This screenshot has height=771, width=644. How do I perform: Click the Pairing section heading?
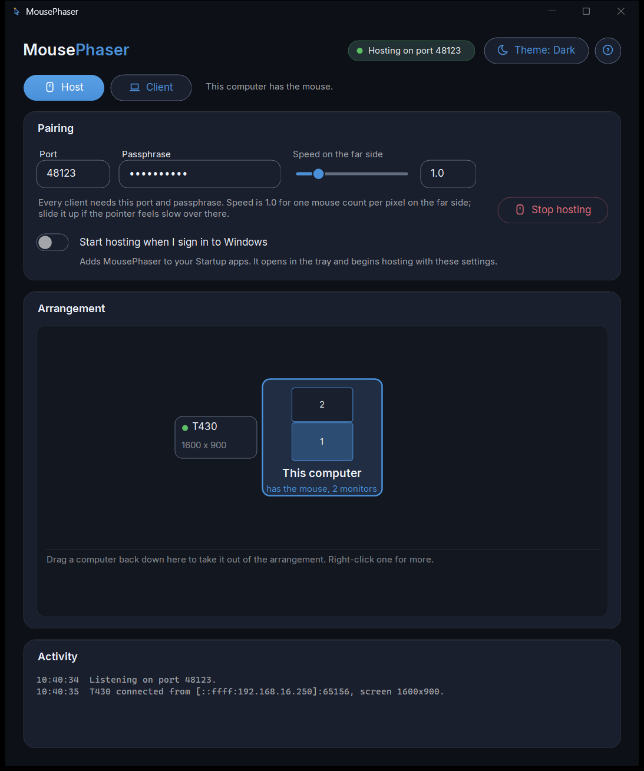tap(55, 128)
